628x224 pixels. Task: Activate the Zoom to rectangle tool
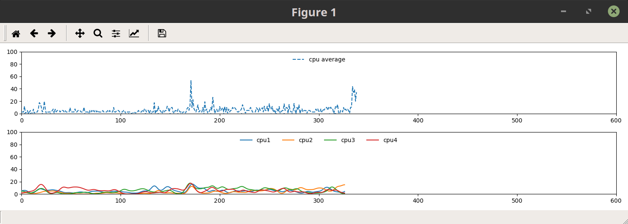point(98,33)
